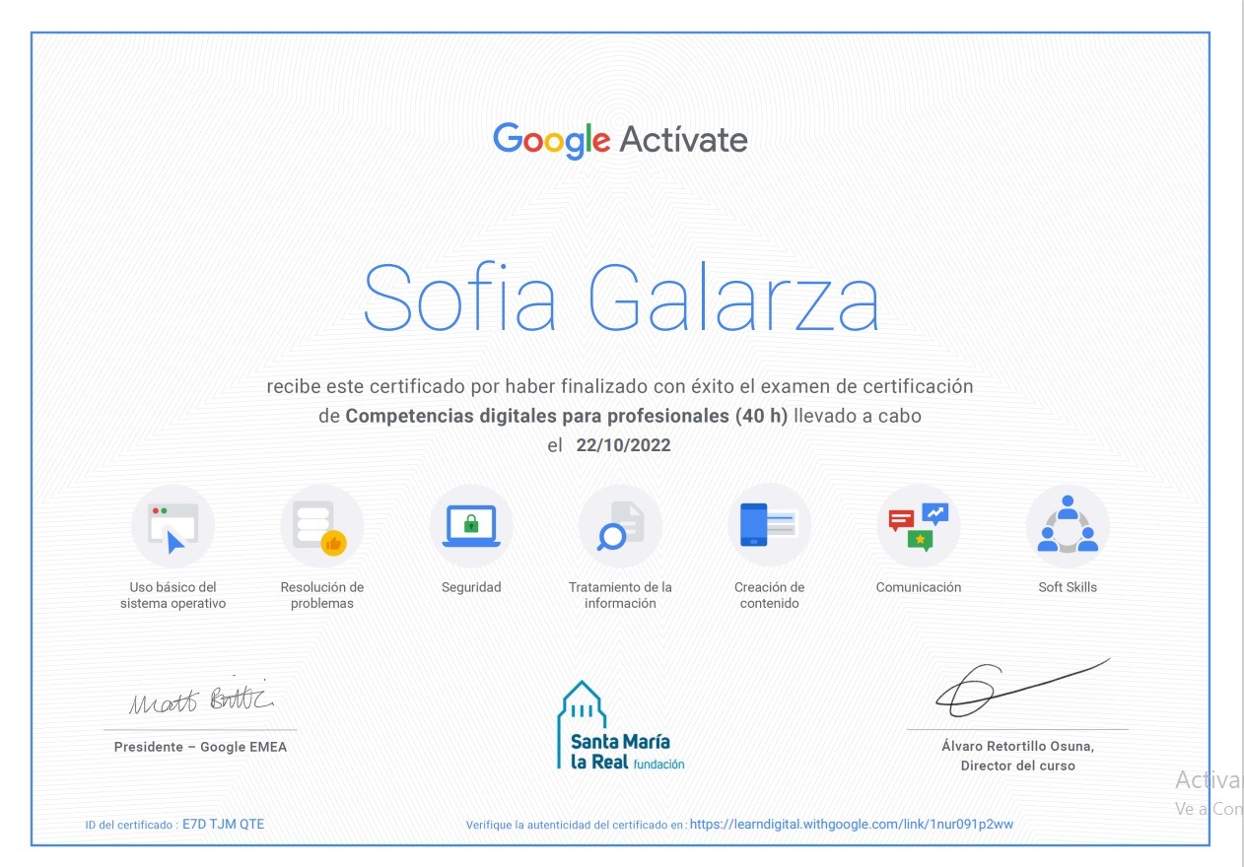Select the Creación de contenido icon
This screenshot has height=867, width=1244.
pyautogui.click(x=769, y=527)
